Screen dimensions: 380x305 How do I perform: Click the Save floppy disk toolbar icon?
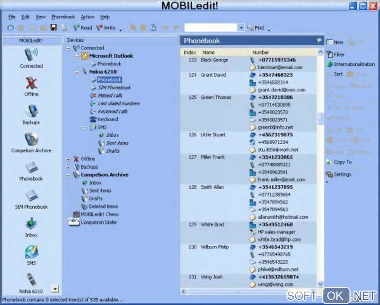click(x=53, y=28)
